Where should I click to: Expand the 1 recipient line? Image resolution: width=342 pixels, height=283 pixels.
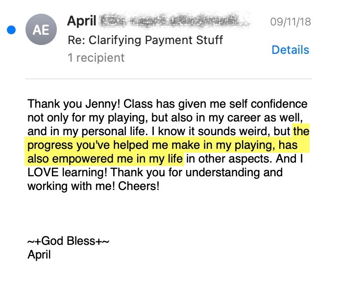click(96, 58)
